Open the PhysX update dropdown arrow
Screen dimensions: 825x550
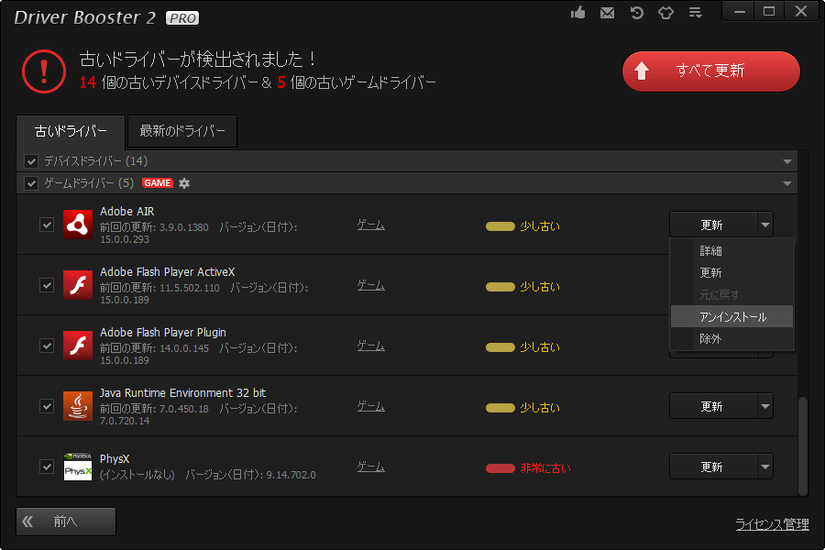[765, 467]
